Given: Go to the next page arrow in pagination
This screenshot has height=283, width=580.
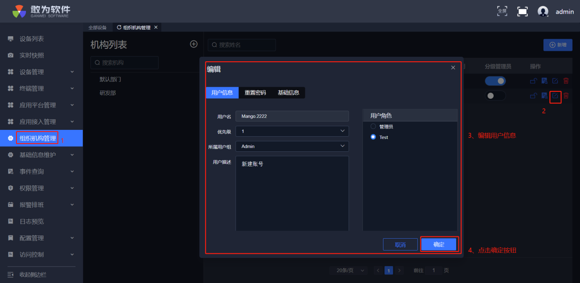Looking at the screenshot, I should pos(399,270).
